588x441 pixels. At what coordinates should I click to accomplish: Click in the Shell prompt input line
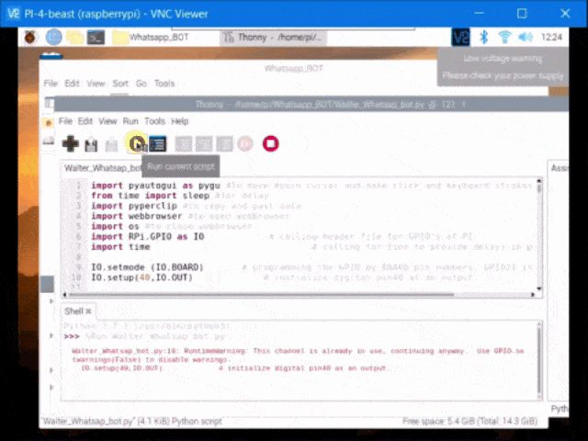coord(276,336)
